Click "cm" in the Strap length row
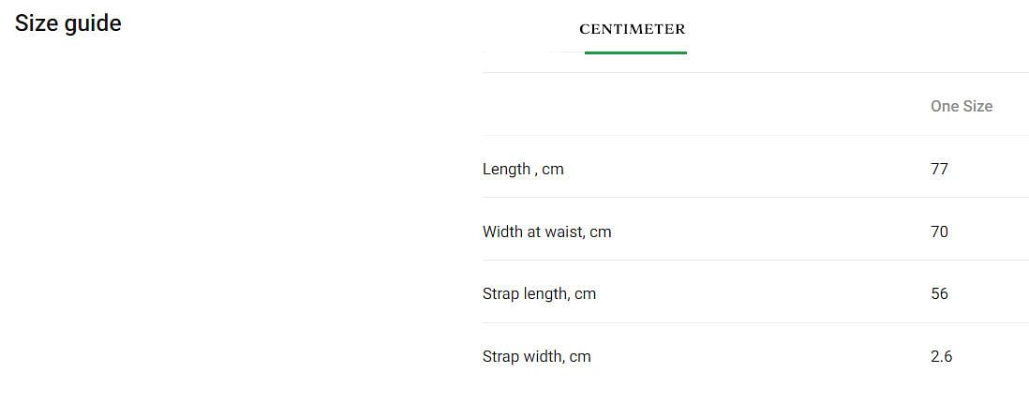The height and width of the screenshot is (418, 1029). [x=586, y=294]
